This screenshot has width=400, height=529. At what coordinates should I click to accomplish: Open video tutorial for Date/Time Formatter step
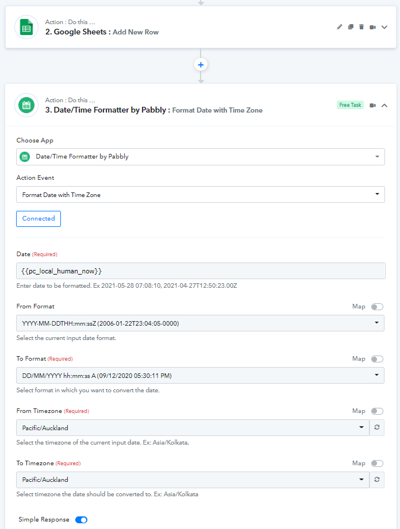(372, 105)
